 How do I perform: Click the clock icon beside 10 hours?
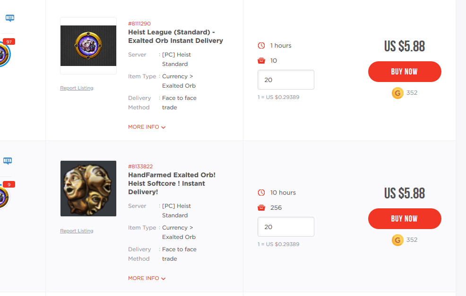coord(261,193)
